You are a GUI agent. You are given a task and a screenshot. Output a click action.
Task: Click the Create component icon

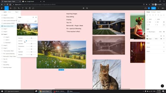84,8
